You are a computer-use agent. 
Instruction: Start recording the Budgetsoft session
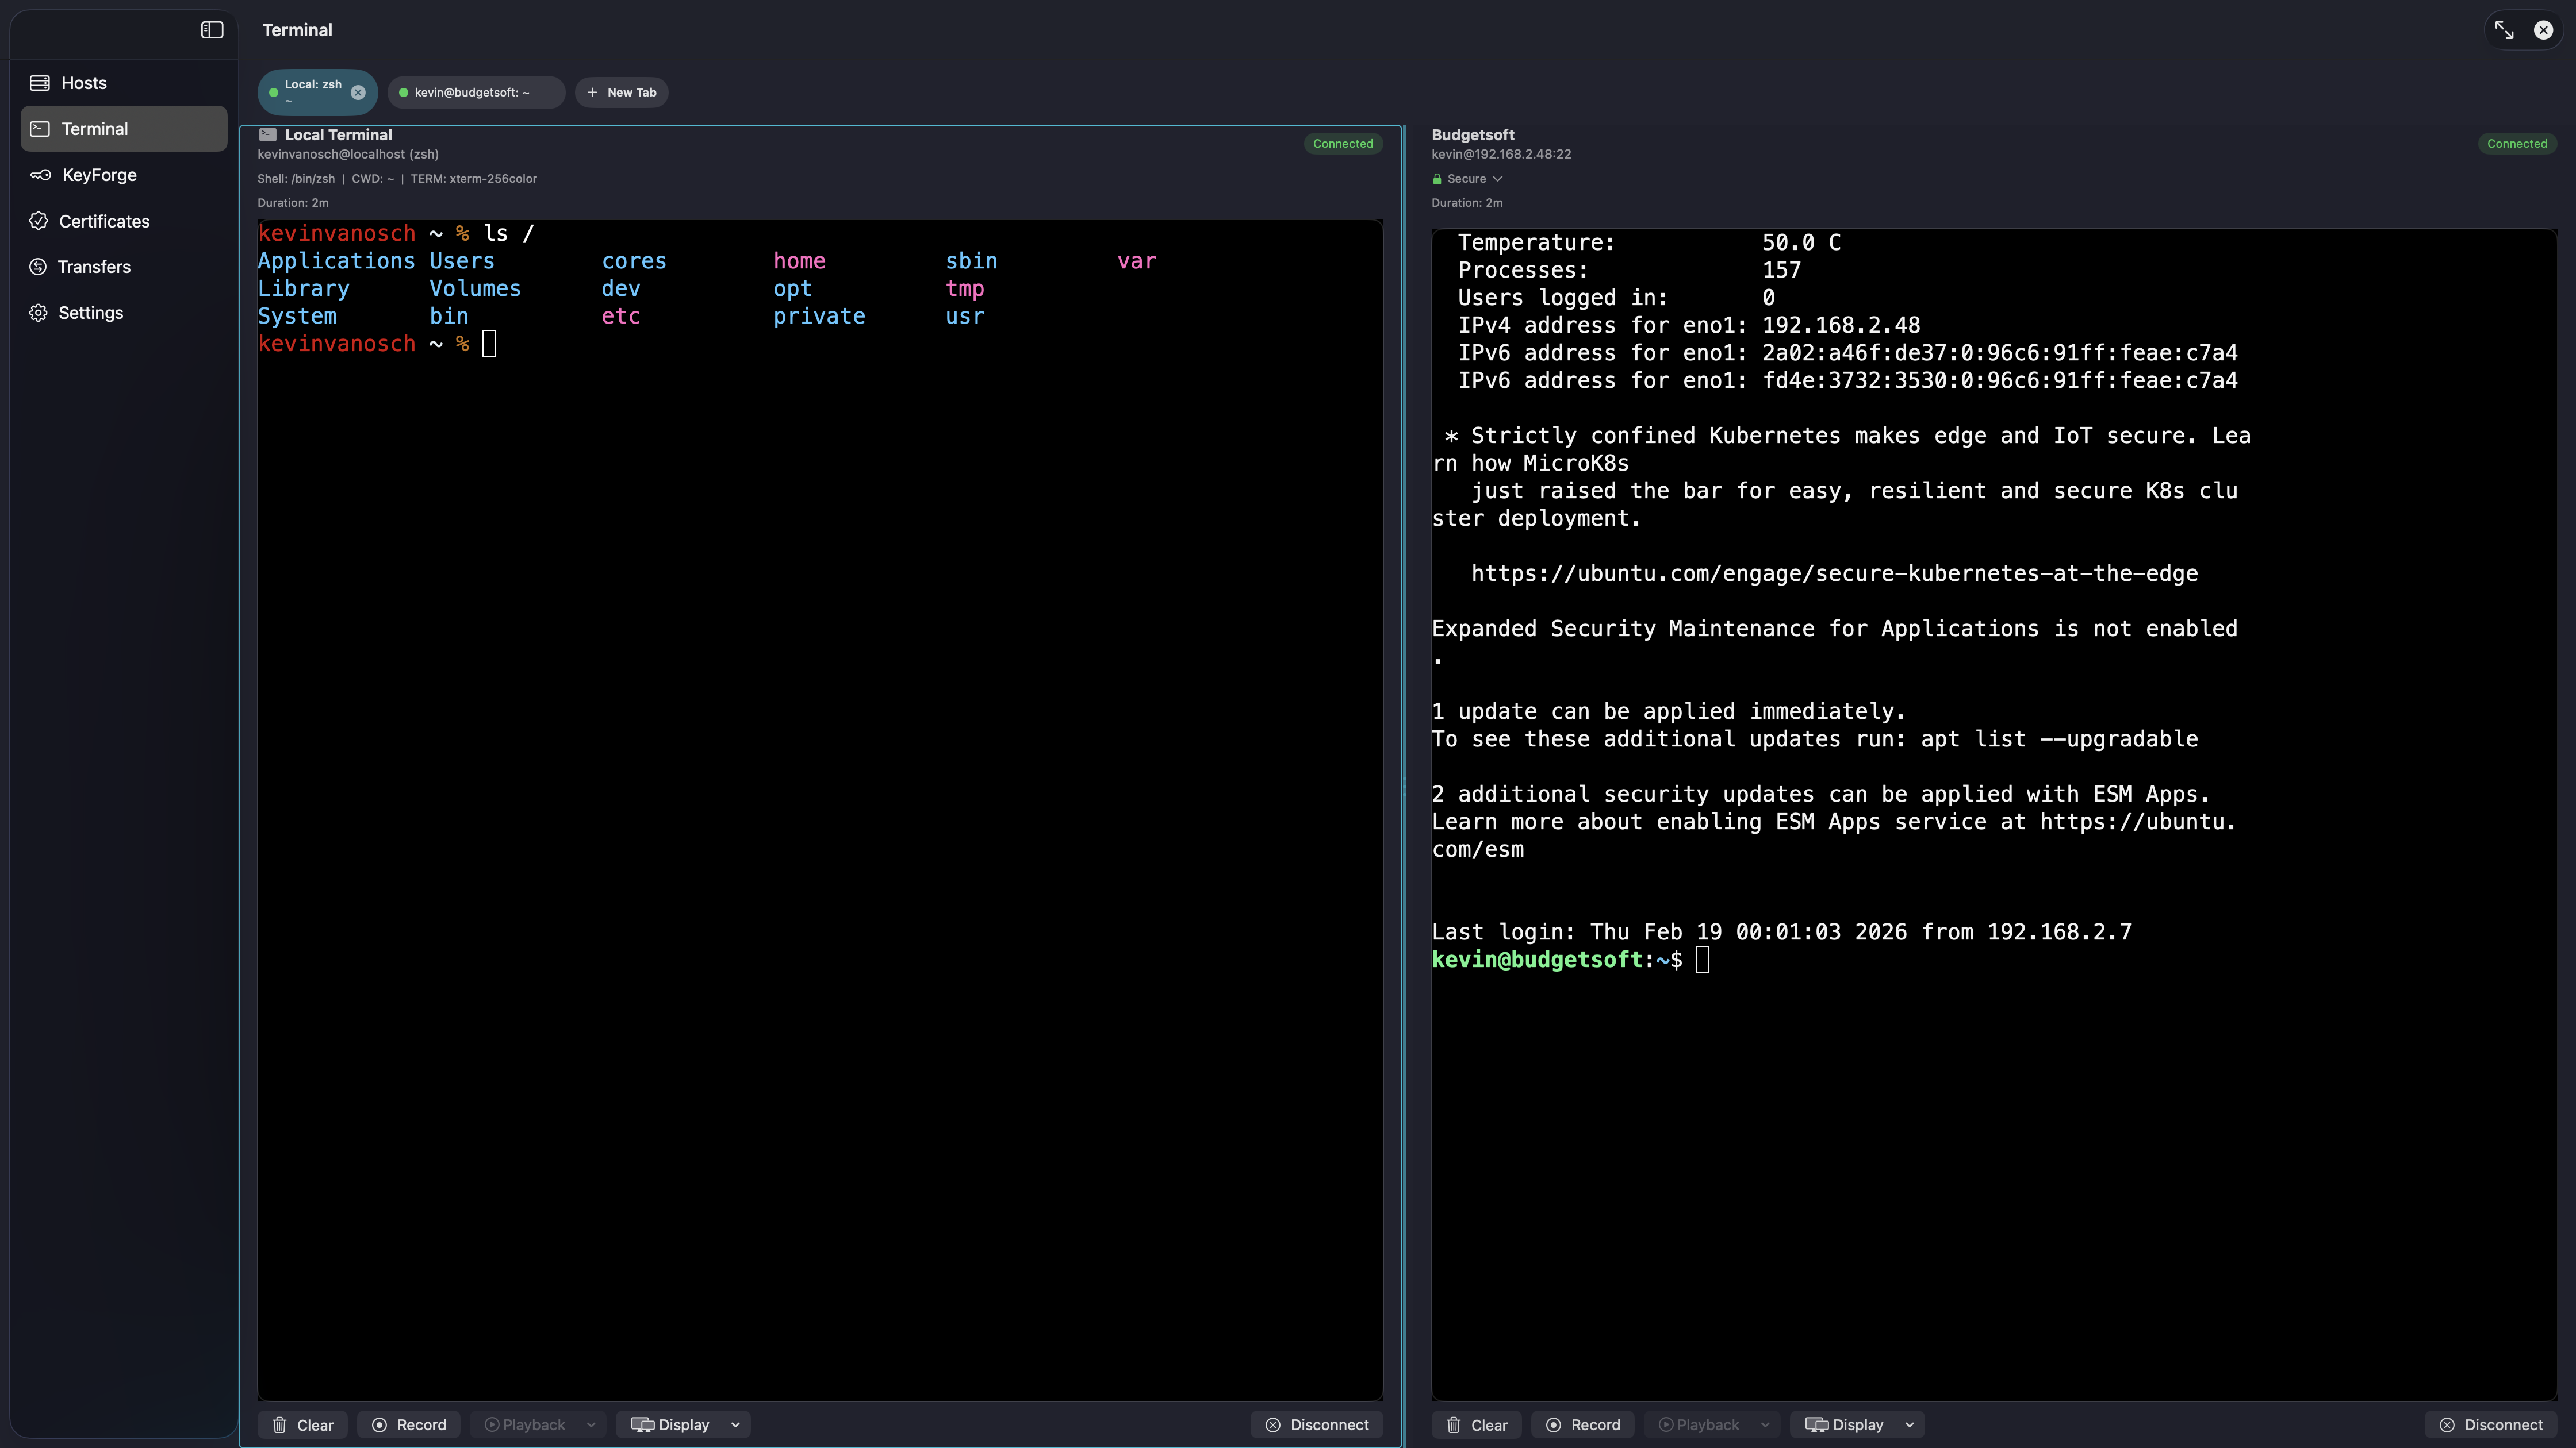(x=1583, y=1424)
